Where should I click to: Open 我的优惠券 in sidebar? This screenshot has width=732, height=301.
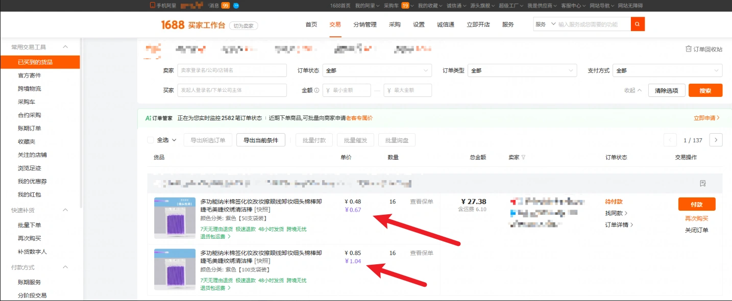pos(32,181)
